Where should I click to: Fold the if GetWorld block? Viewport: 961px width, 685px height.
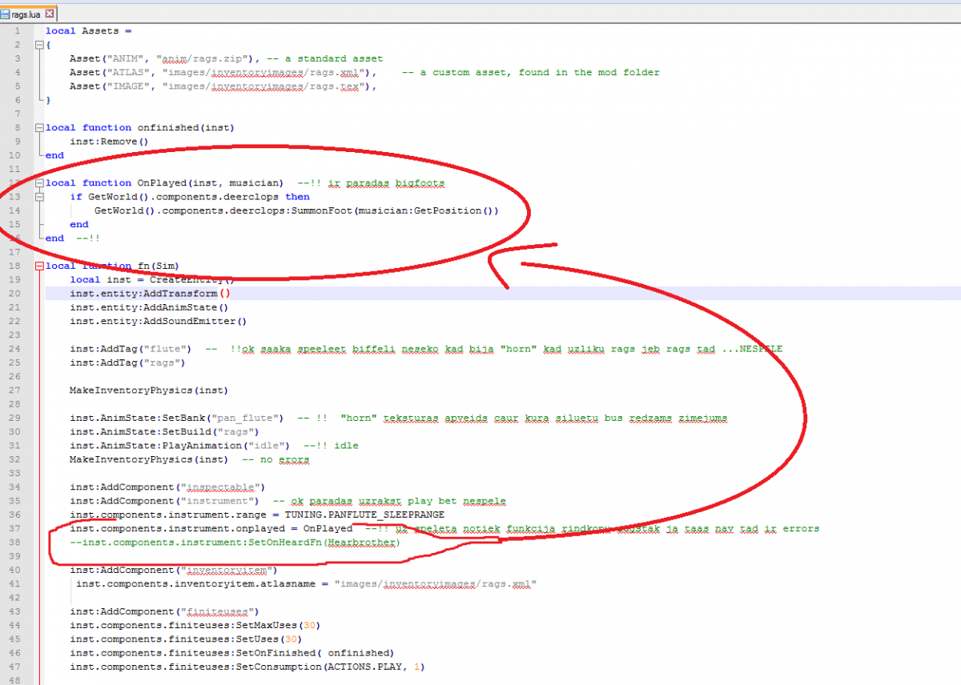point(38,197)
